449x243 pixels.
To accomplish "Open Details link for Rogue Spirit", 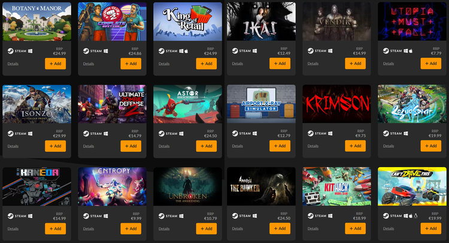I will [x=389, y=146].
